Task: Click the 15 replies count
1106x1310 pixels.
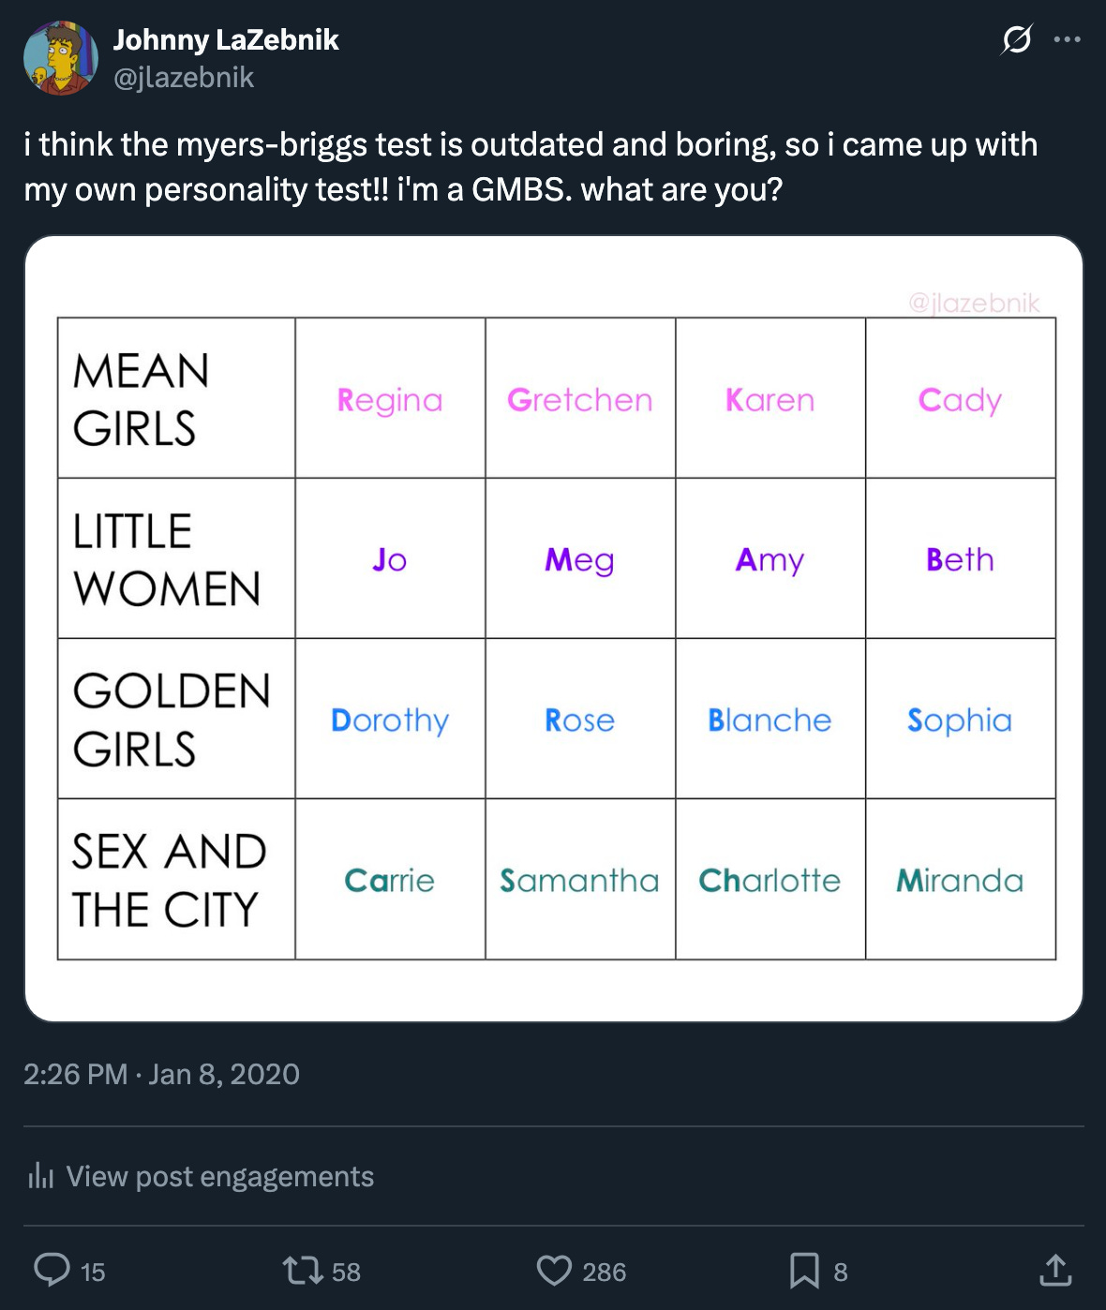Action: 93,1272
